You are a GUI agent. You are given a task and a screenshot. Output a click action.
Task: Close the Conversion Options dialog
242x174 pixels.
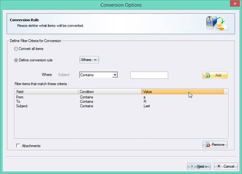235,3
